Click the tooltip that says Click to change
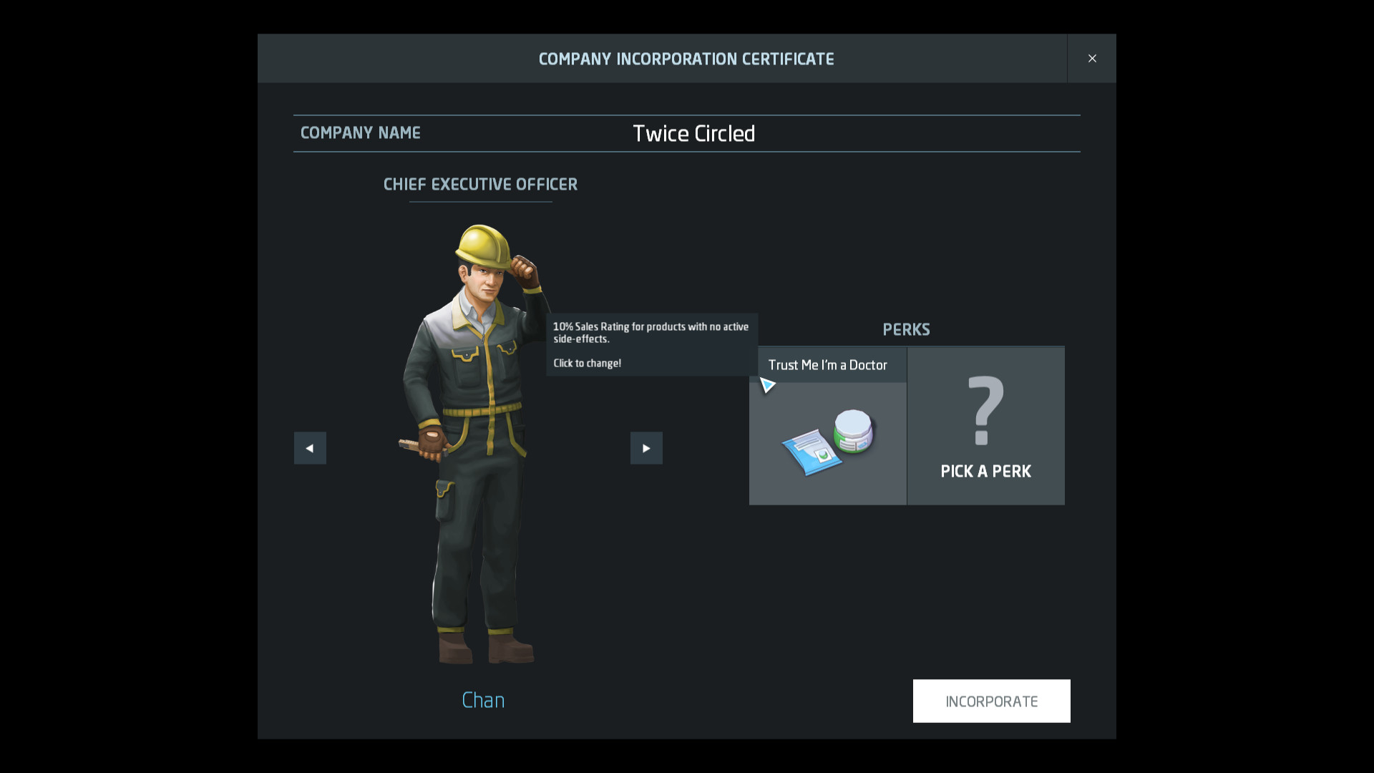The image size is (1374, 773). (586, 363)
